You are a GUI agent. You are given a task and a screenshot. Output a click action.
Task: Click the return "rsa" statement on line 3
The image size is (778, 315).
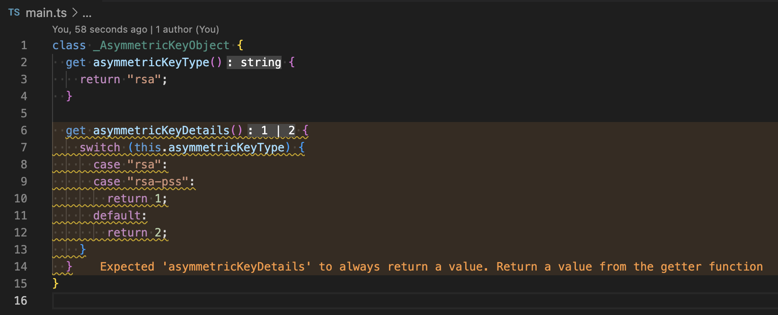[x=124, y=79]
